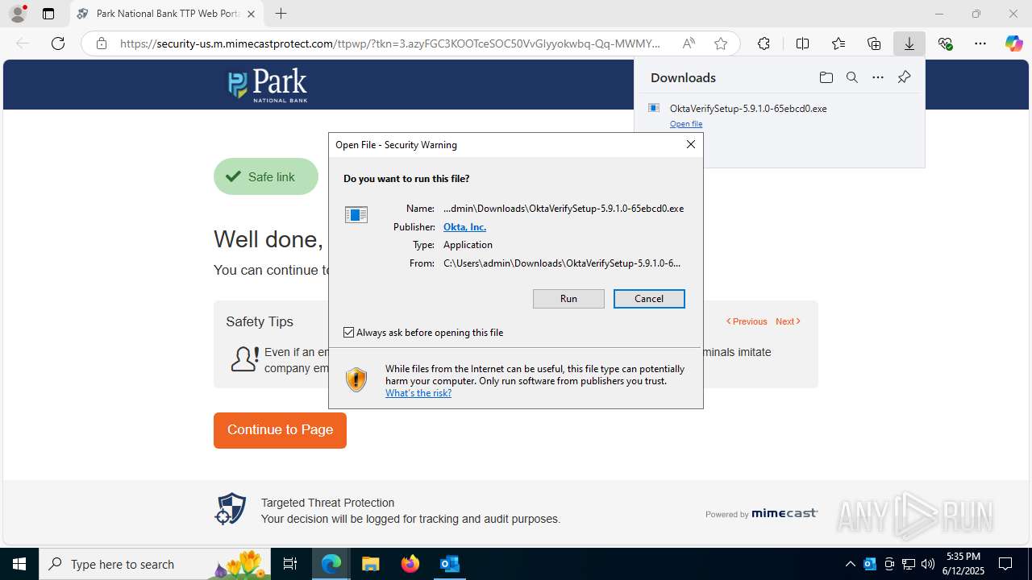Open the Read aloud icon

[689, 43]
